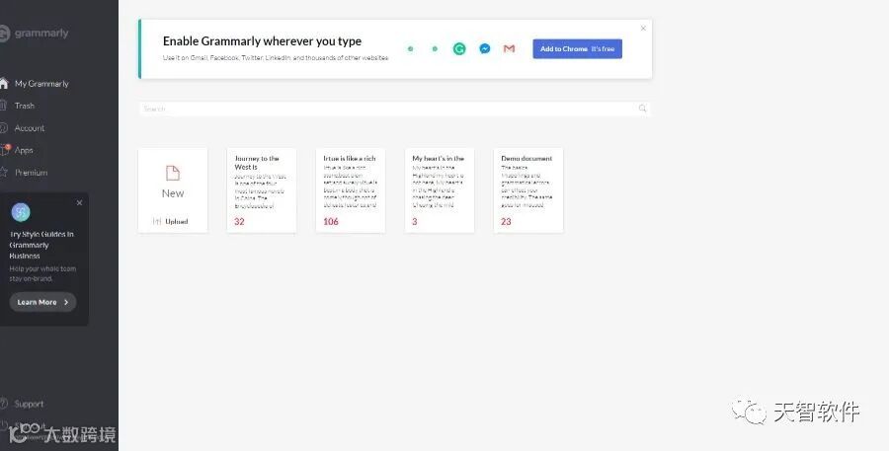
Task: Click the Upload button
Action: [171, 221]
